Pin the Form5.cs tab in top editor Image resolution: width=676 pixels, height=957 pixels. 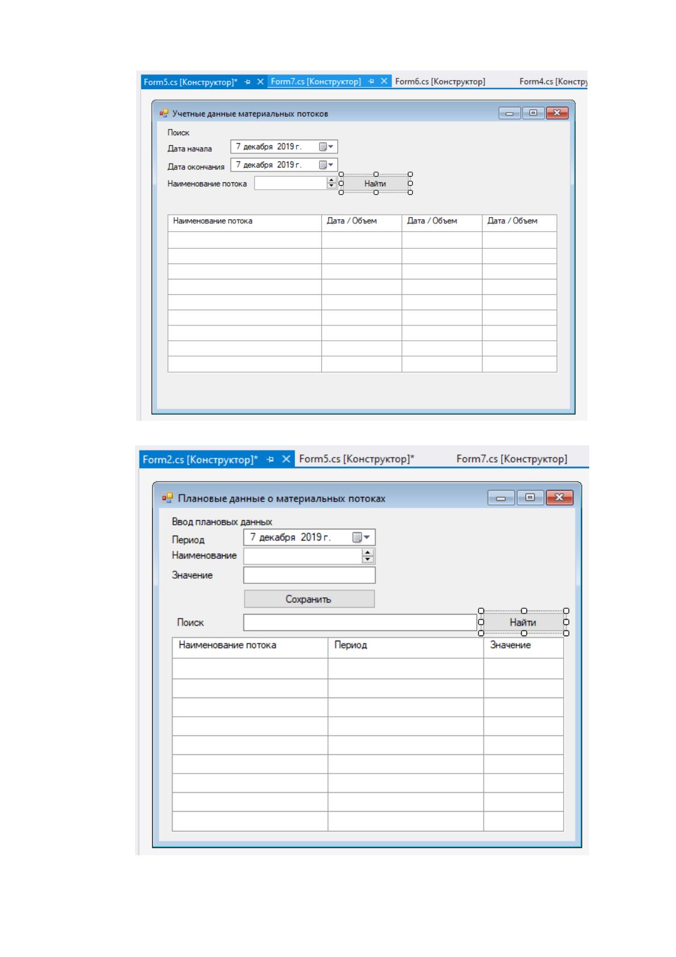click(247, 82)
